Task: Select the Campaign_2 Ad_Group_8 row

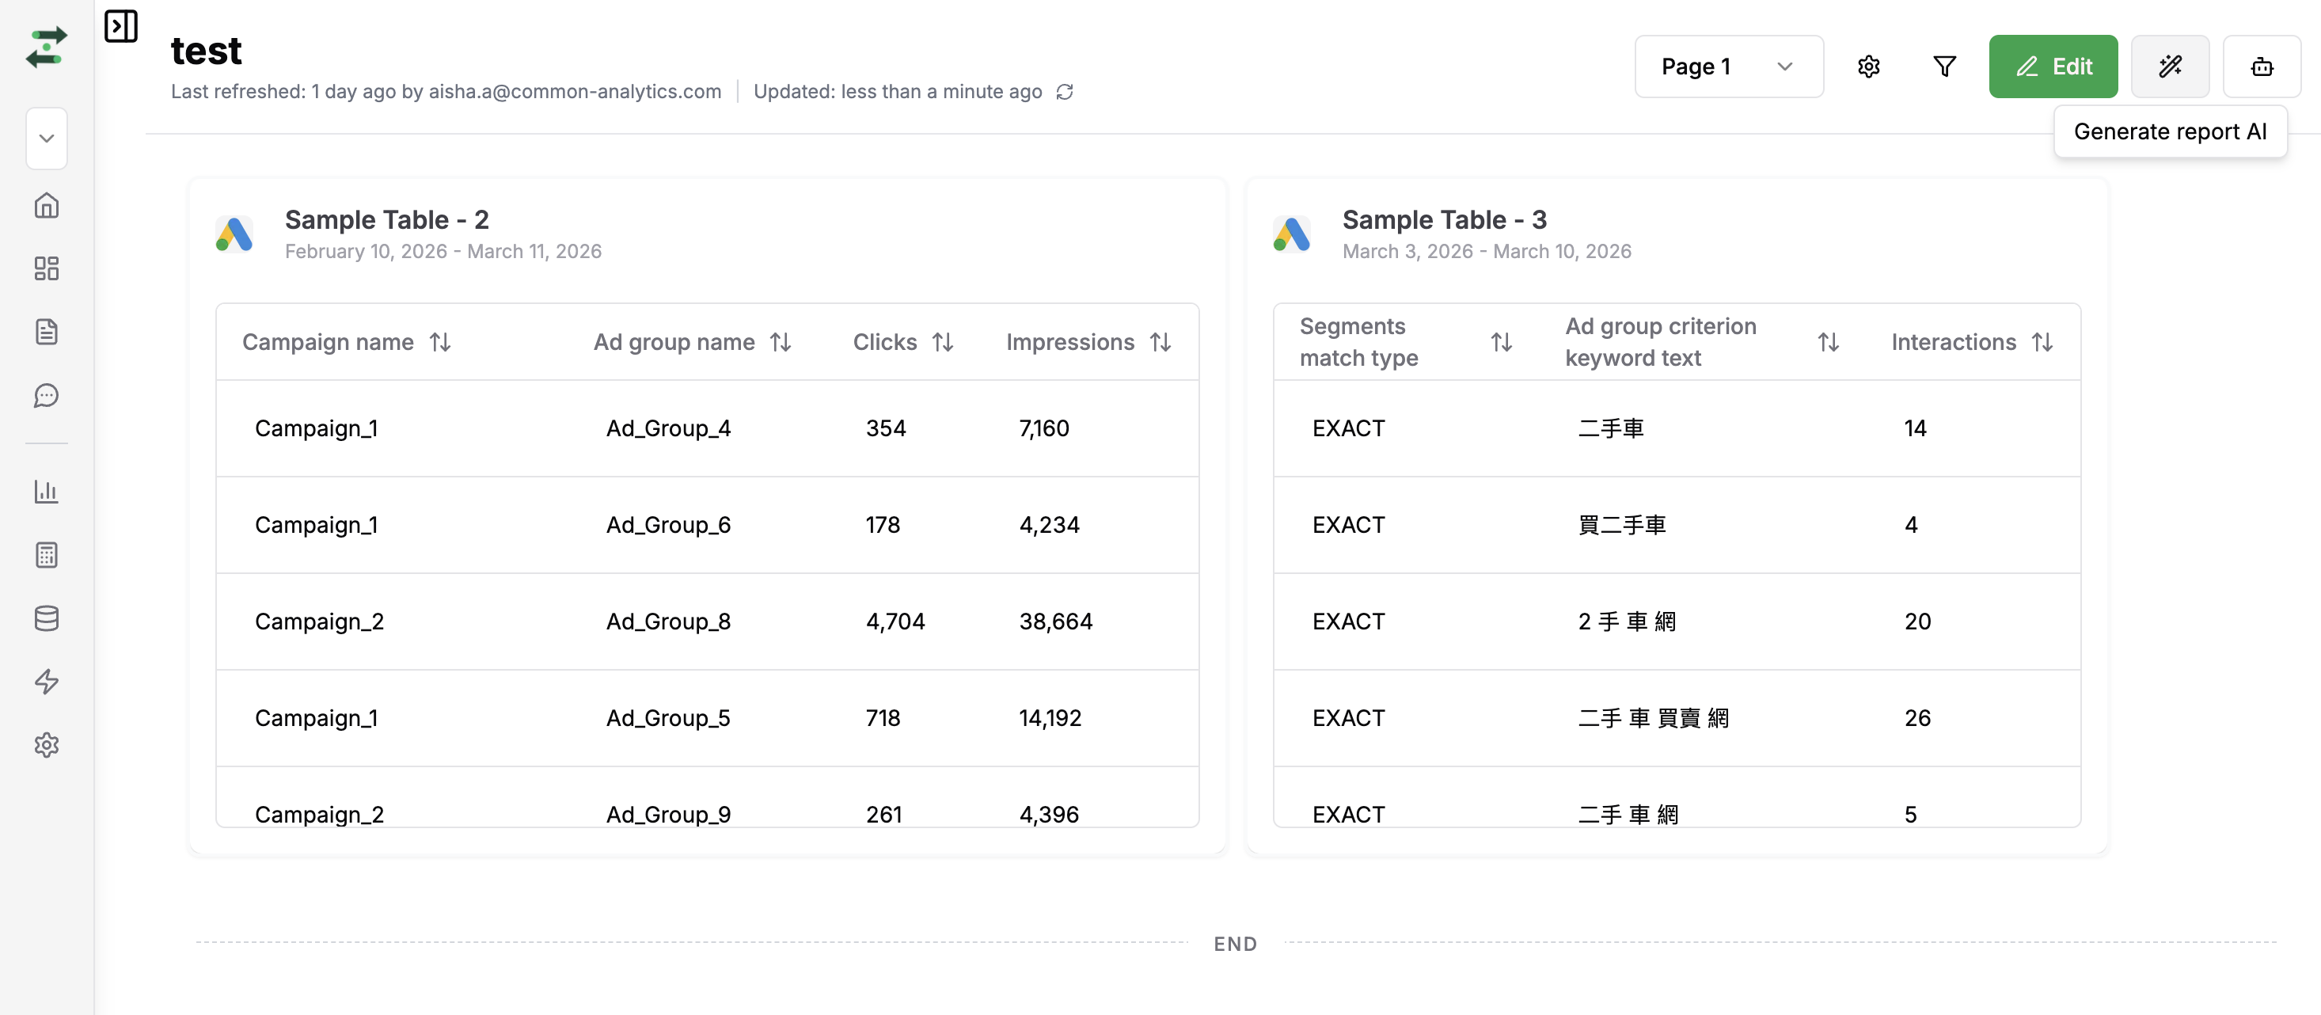Action: point(706,621)
